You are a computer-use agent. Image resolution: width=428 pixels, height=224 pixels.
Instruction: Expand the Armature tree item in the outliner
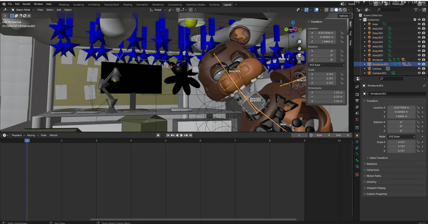(x=365, y=60)
